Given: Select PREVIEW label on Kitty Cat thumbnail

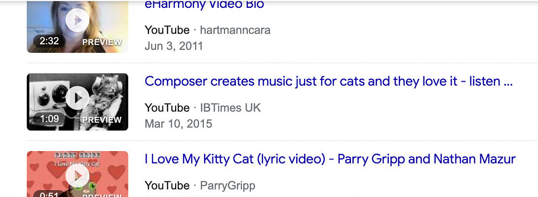Looking at the screenshot, I should [x=102, y=195].
